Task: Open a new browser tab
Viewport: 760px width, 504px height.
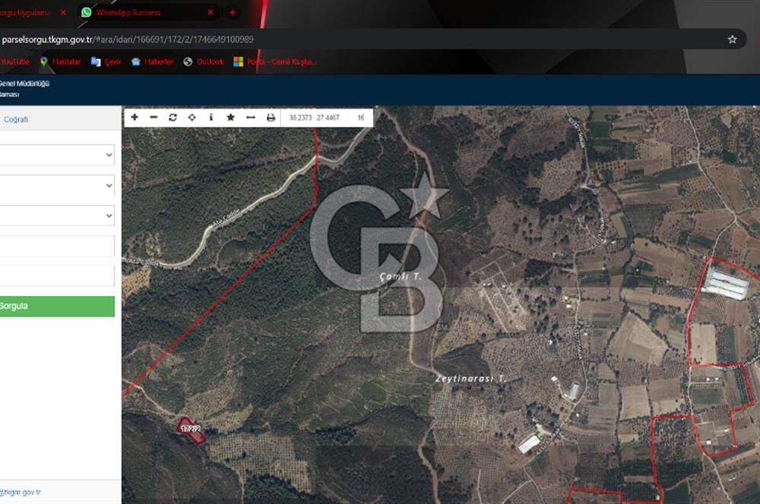Action: click(233, 12)
